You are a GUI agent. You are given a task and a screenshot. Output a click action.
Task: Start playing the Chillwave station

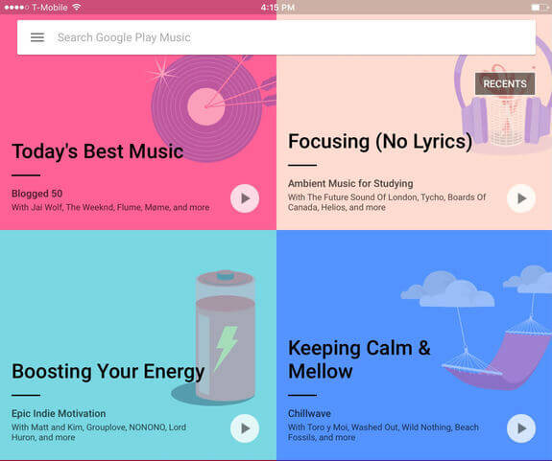521,428
